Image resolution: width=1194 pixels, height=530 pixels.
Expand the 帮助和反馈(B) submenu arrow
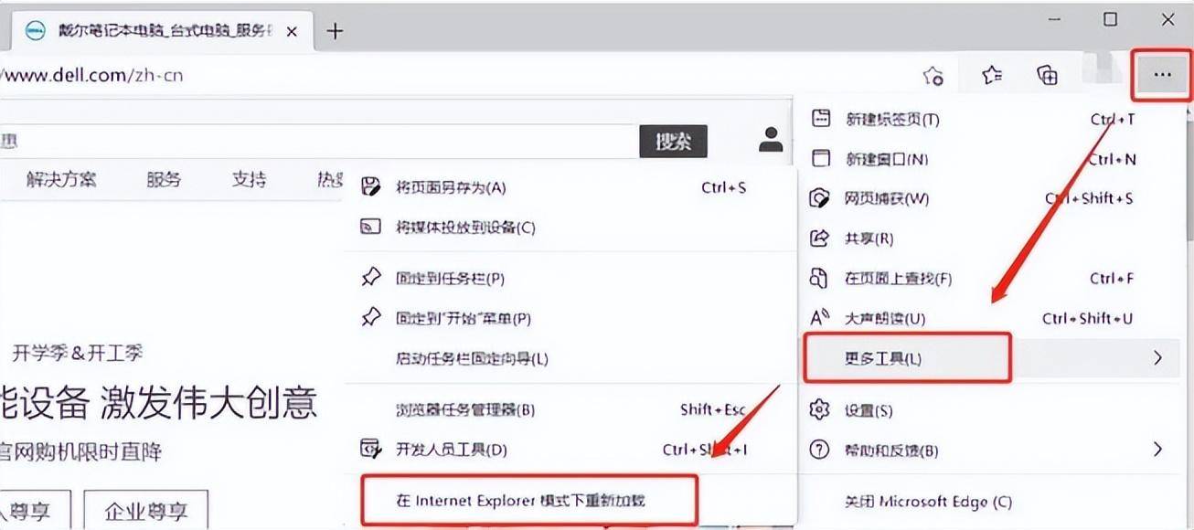tap(1158, 449)
